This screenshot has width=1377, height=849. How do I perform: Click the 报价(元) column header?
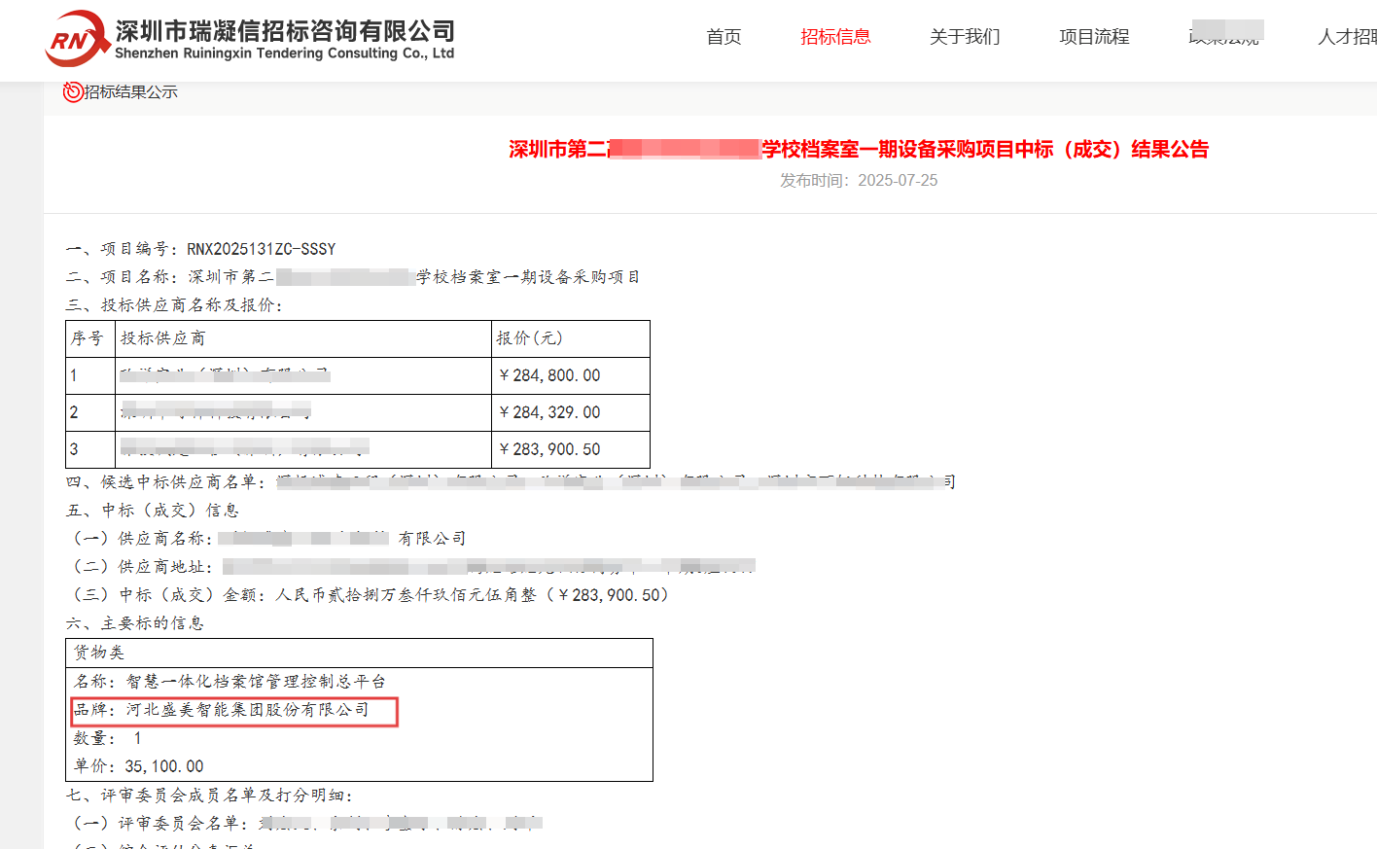point(529,338)
